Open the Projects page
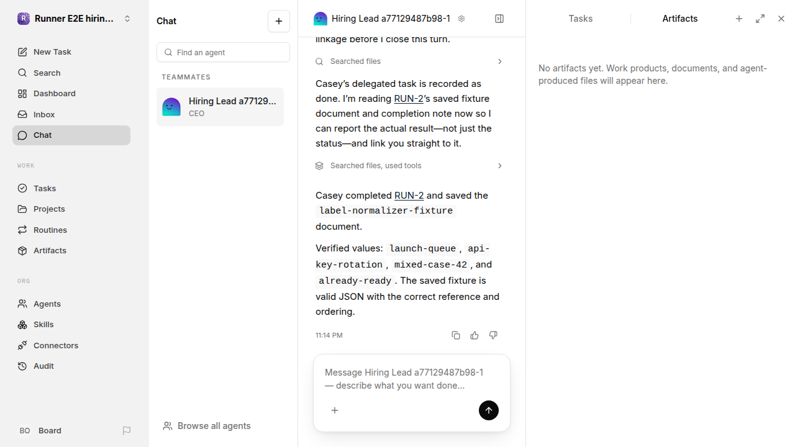This screenshot has height=447, width=795. coord(71,209)
